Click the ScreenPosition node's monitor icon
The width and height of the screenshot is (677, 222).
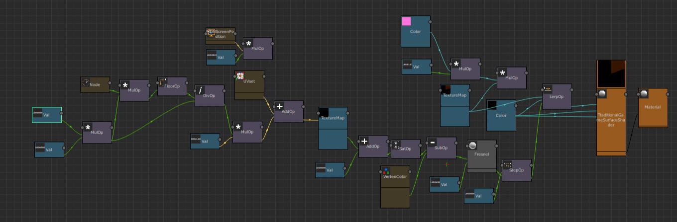click(211, 32)
